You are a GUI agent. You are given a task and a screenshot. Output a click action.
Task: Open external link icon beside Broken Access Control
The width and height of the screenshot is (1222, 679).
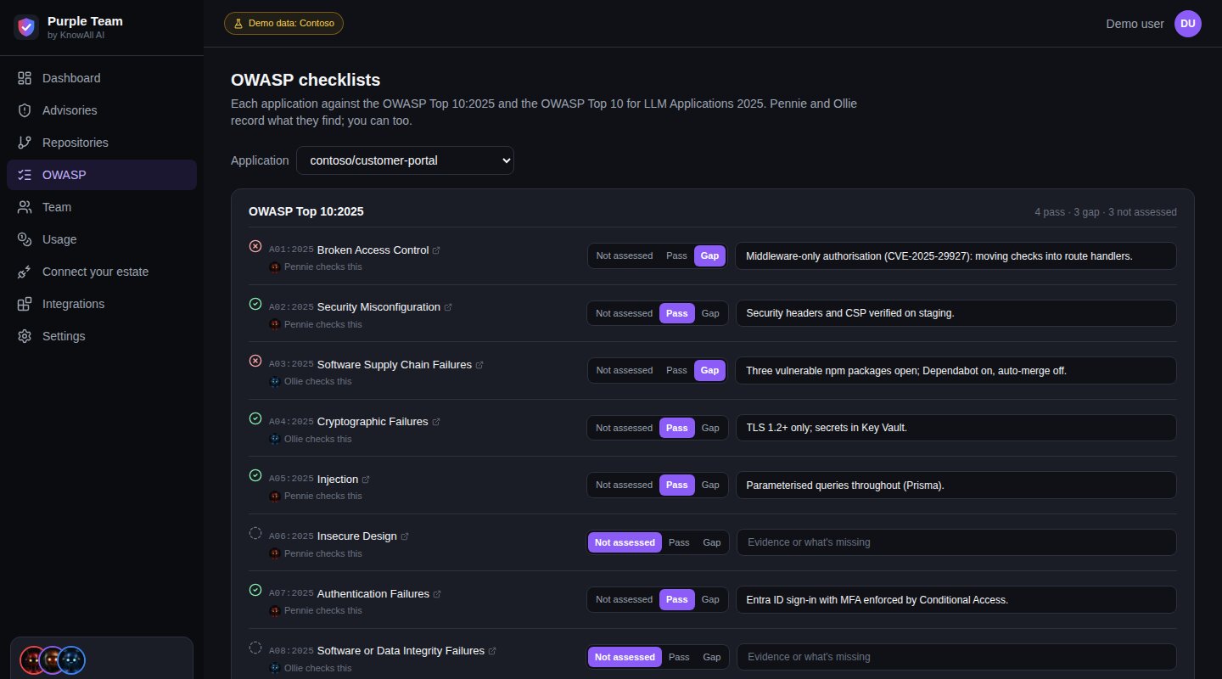(x=436, y=250)
